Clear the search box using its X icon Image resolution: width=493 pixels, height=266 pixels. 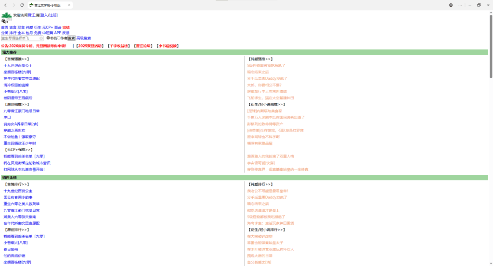41,38
